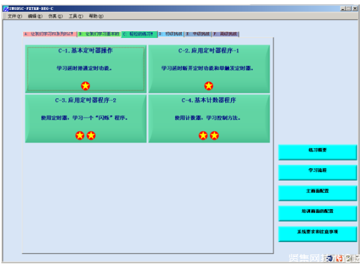Click the star icon under C-1 lesson
This screenshot has height=267, width=363.
click(x=85, y=86)
